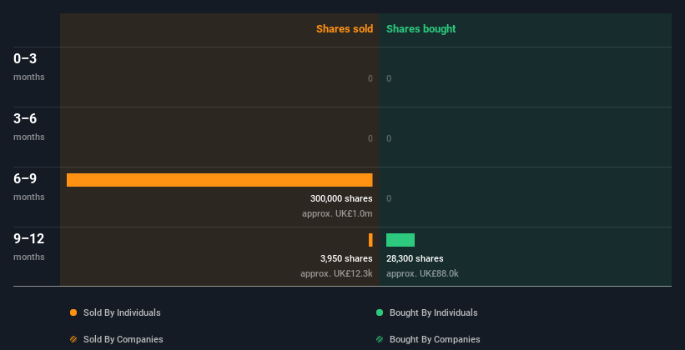The height and width of the screenshot is (350, 685).
Task: Click the Shares bought column header
Action: click(421, 29)
